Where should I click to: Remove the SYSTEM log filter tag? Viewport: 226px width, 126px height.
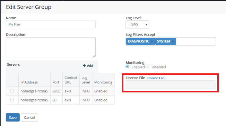pos(173,42)
